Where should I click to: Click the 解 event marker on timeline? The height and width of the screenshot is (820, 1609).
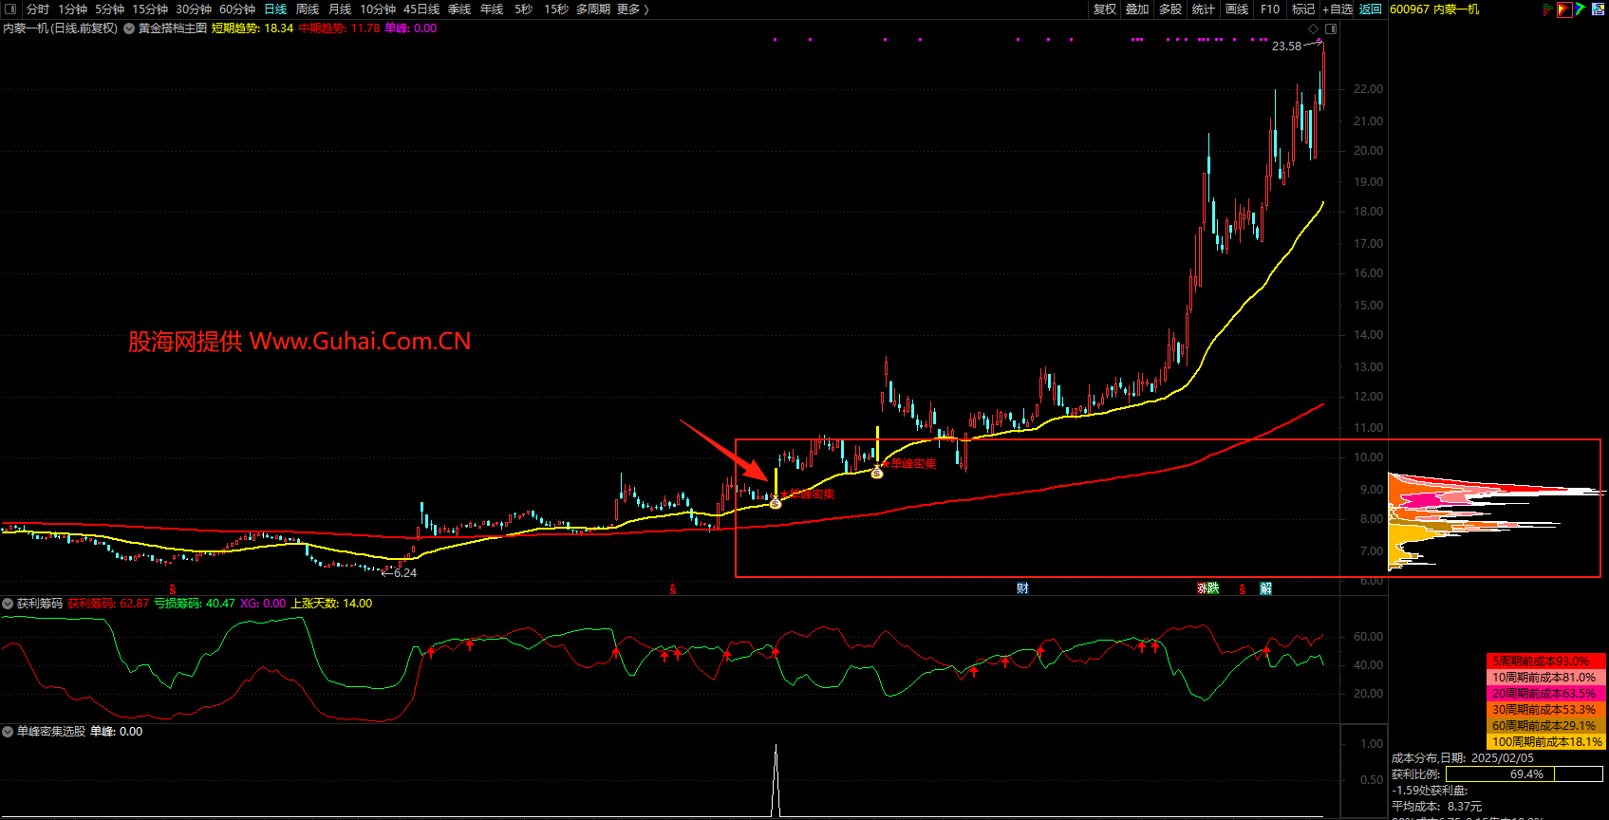click(1265, 588)
